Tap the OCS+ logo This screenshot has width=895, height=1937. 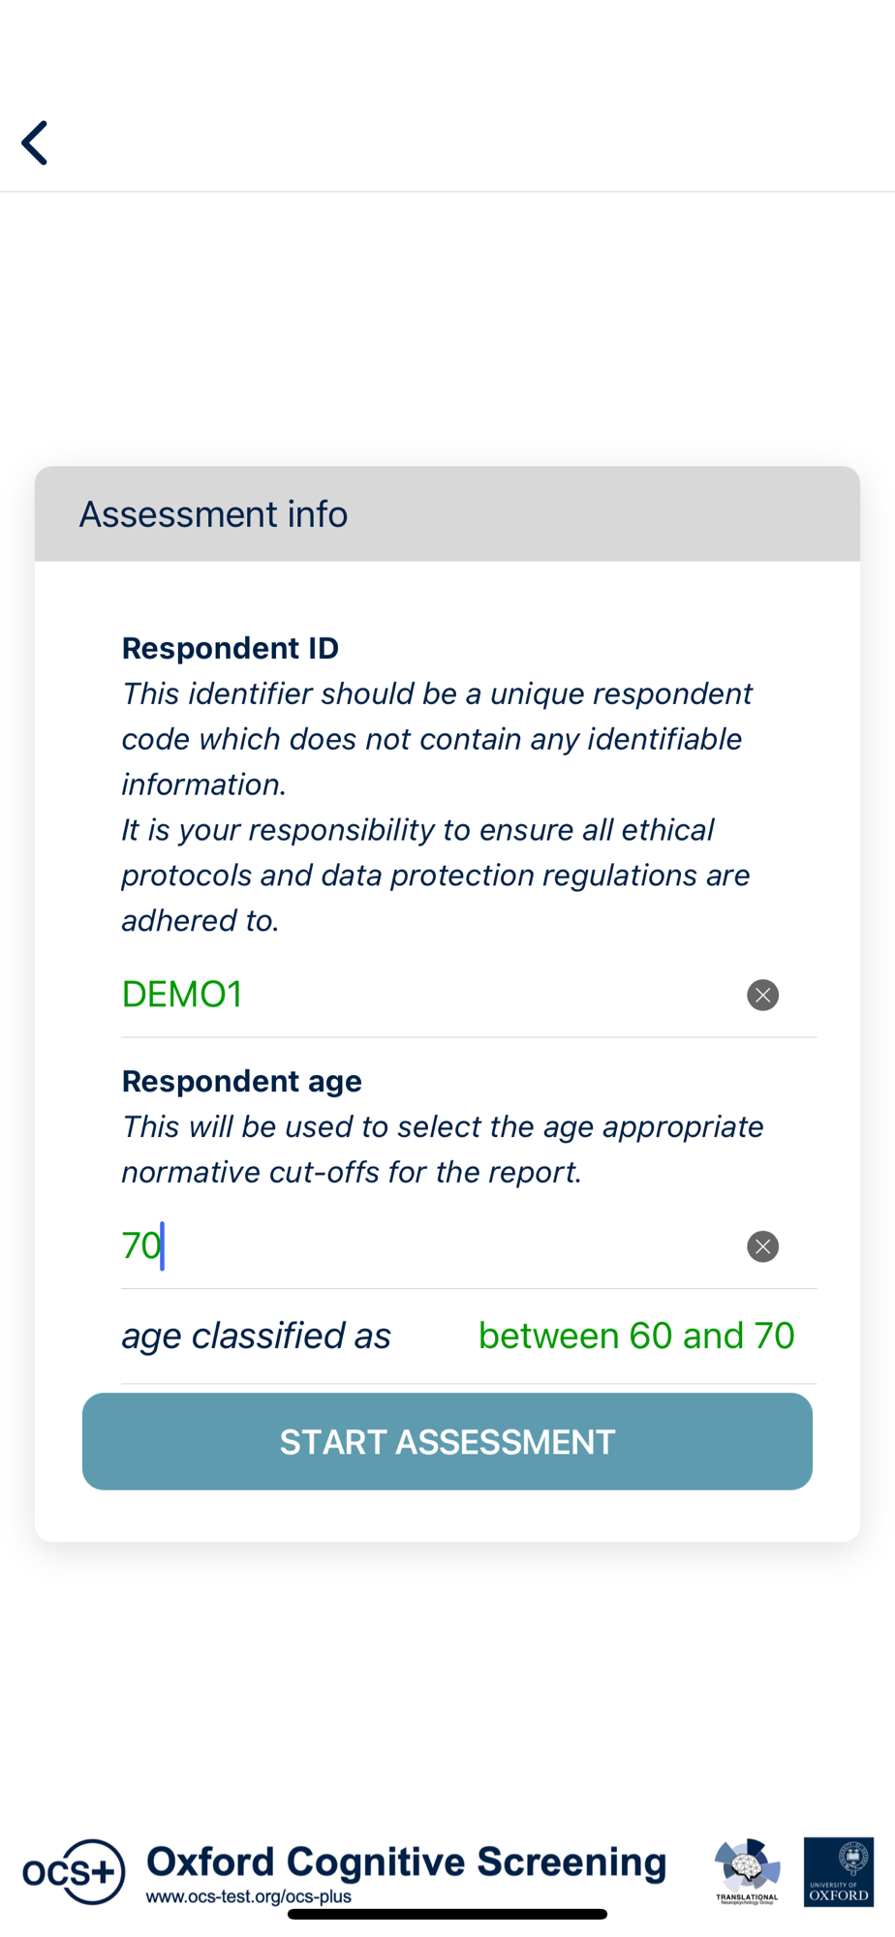pyautogui.click(x=74, y=1871)
